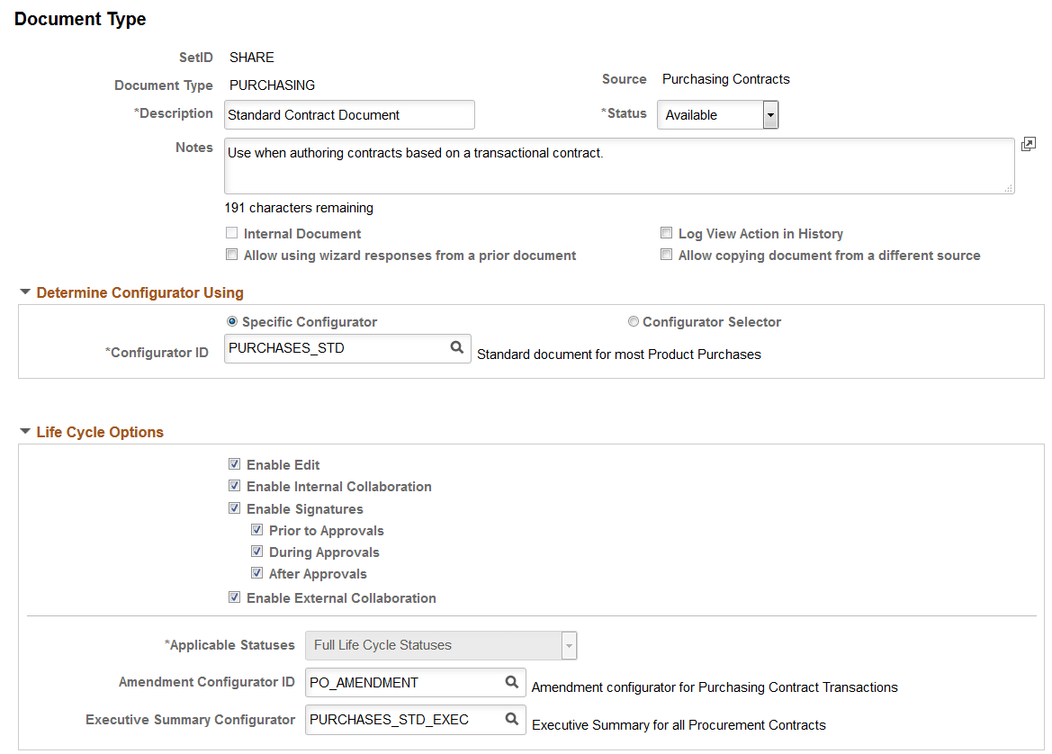
Task: Open the Applicable Statuses dropdown
Action: (x=569, y=645)
